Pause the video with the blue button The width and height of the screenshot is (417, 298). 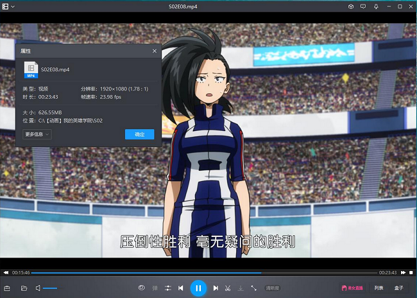pos(198,288)
